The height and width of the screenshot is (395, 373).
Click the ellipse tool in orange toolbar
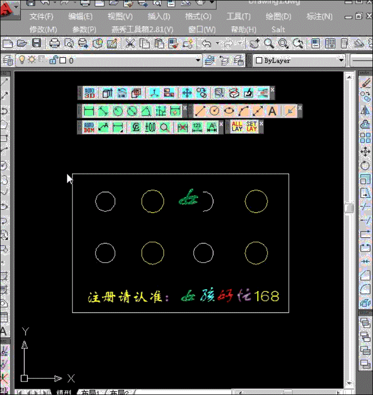tap(229, 111)
